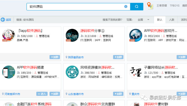Screen dimensions: 187x106
Task: Click the 陕西省西安市 location link
Action: pos(76,57)
